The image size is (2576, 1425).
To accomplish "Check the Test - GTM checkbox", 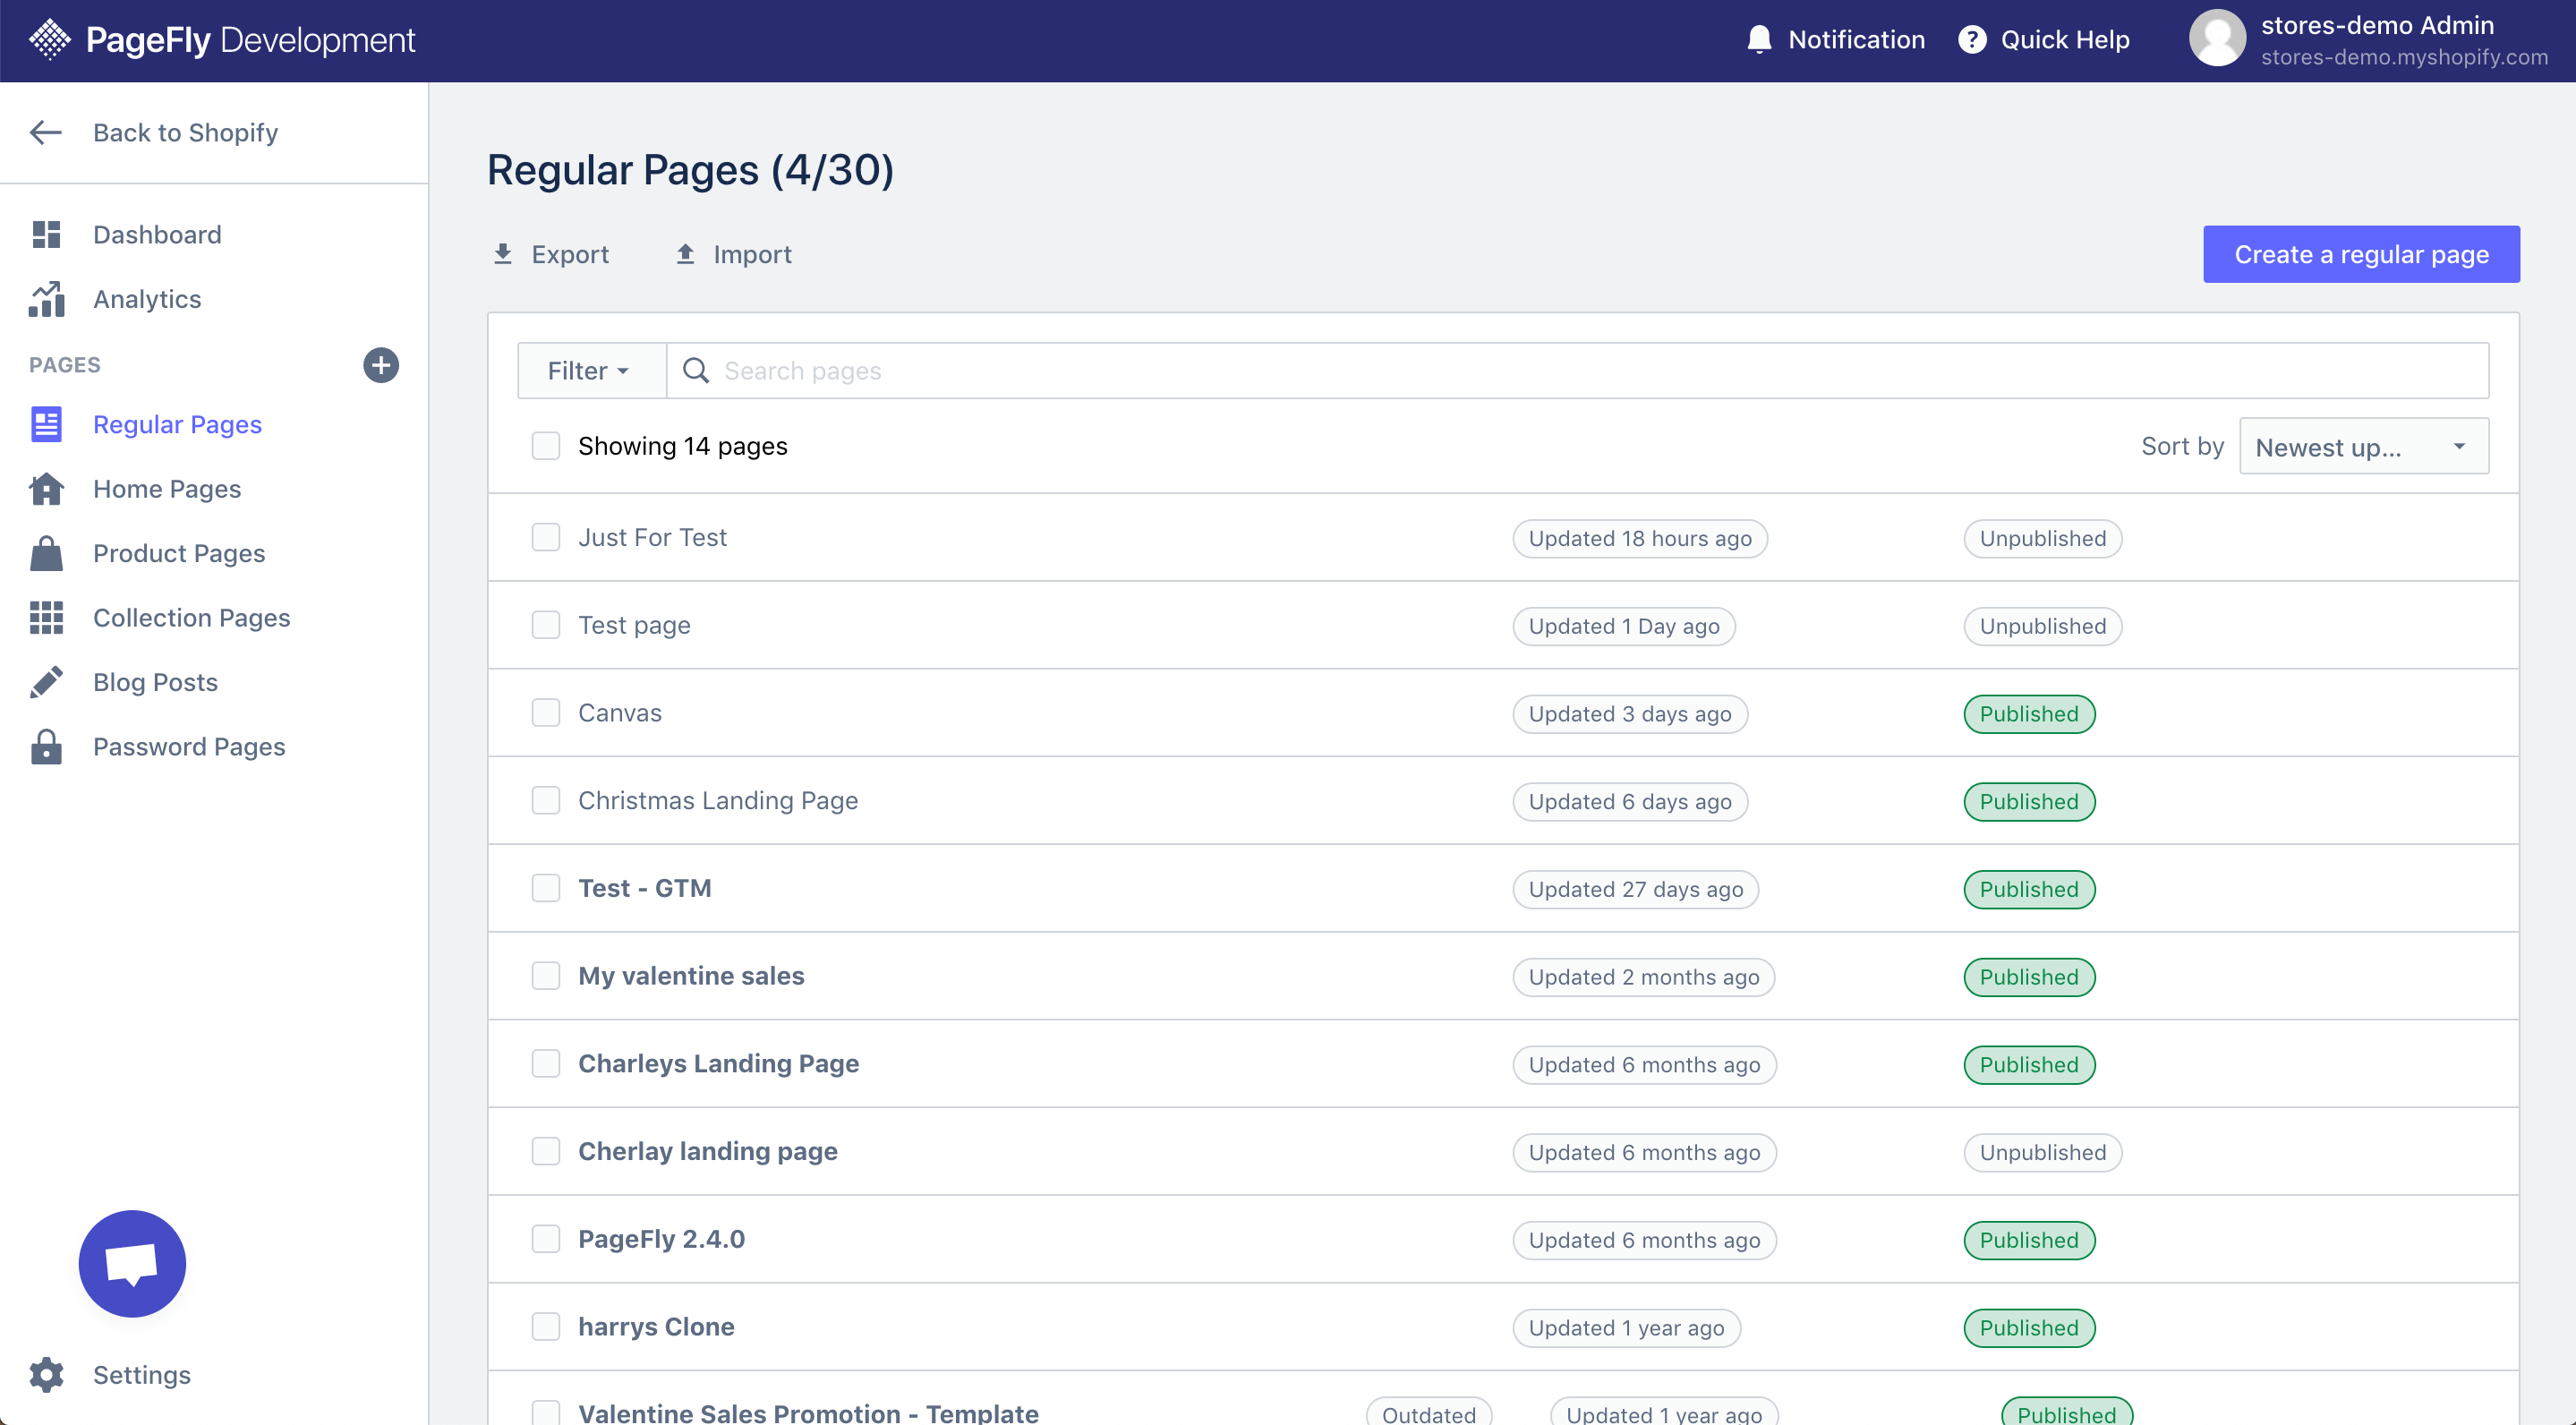I will (546, 888).
